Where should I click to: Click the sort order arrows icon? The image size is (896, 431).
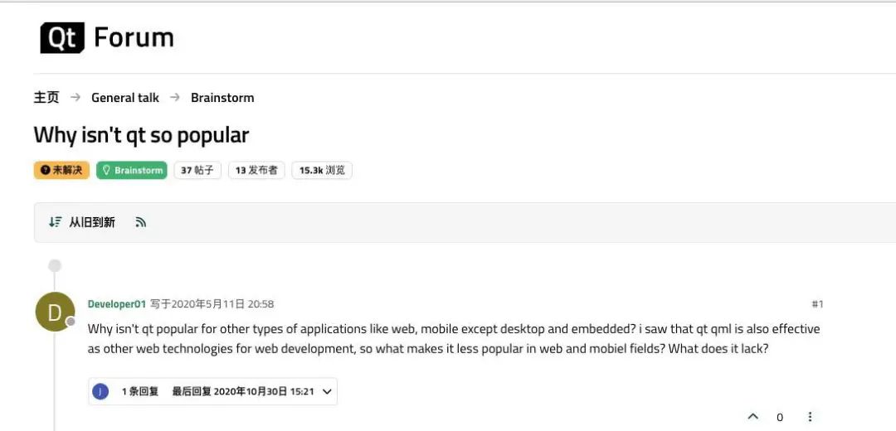coord(55,222)
